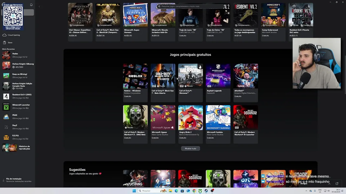Click the Xbox app taskbar icon

click(x=200, y=191)
